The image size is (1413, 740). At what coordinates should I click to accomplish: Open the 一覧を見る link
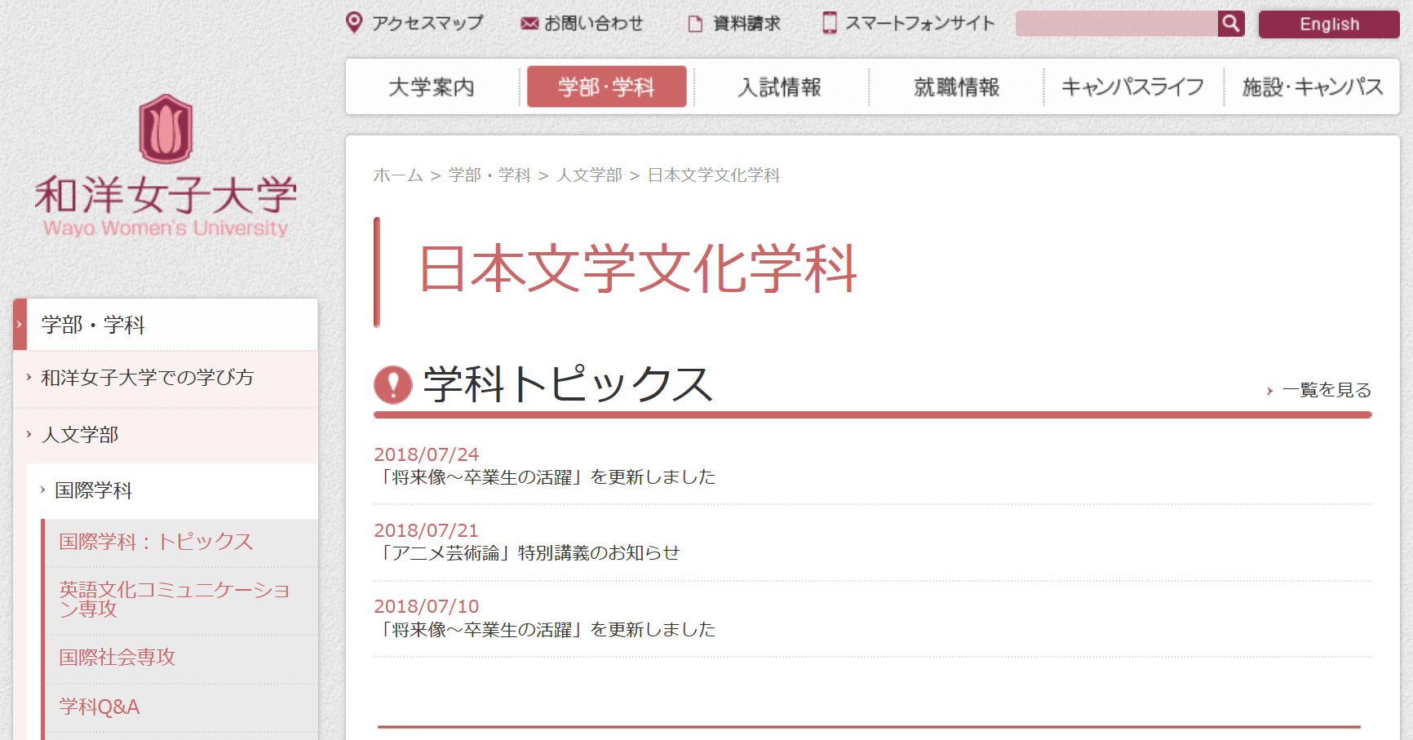pos(1327,390)
